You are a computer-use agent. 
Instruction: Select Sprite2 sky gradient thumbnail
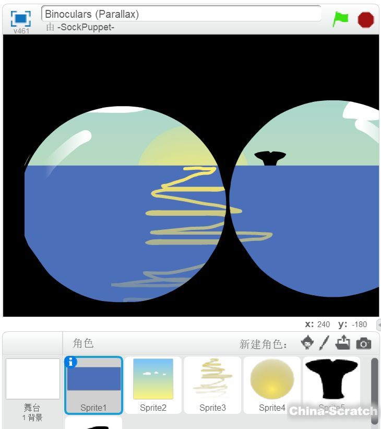[x=153, y=385]
